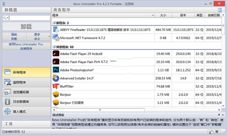Sort by 版本 column header

pos(183,15)
